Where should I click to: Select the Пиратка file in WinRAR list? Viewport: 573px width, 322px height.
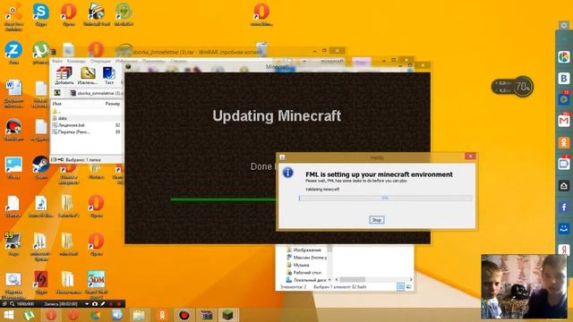click(x=87, y=131)
